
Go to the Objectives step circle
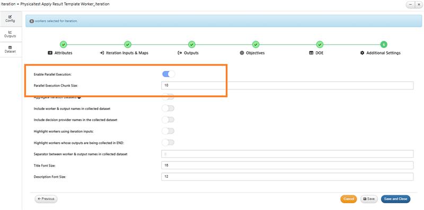click(255, 44)
